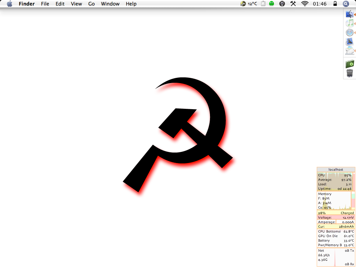Click the CPU Bottomsi 62.8°C sensor row

(x=336, y=232)
